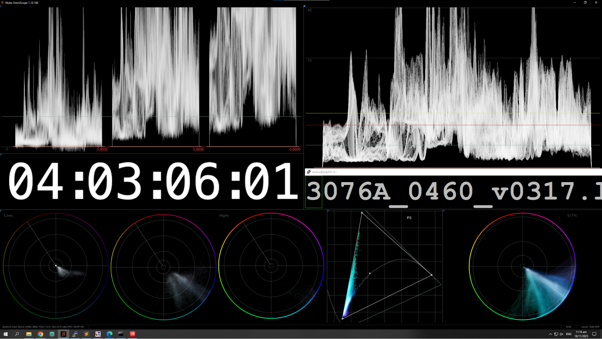Click the Highs vectorscope label
Viewport: 602px width, 339px height.
click(x=224, y=215)
